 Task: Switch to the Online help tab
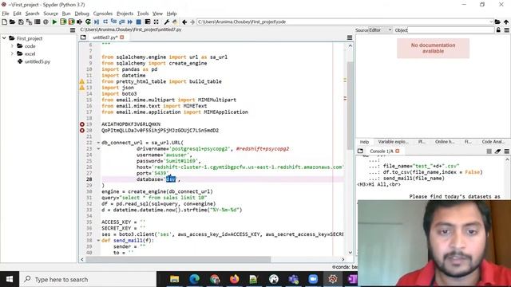(x=445, y=142)
